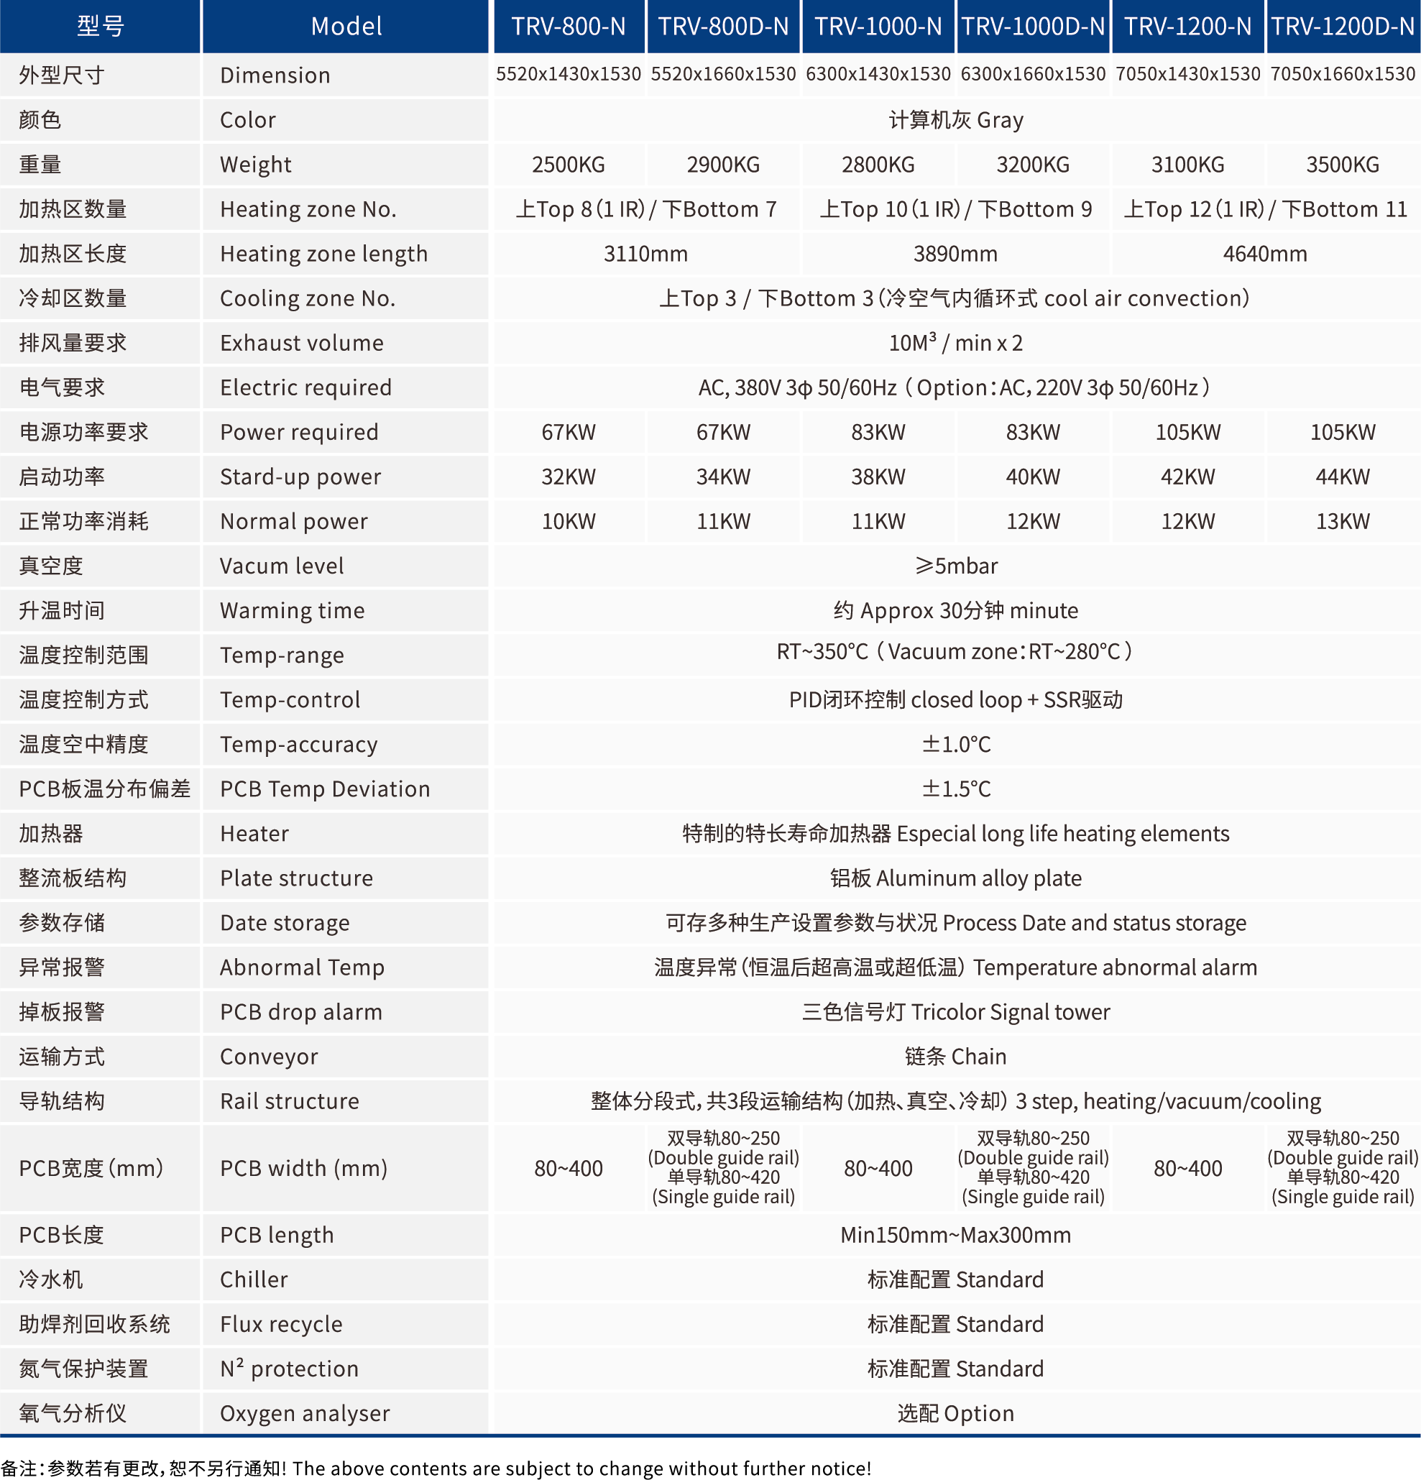Click the ±1.0°C temp-accuracy value

tap(956, 745)
